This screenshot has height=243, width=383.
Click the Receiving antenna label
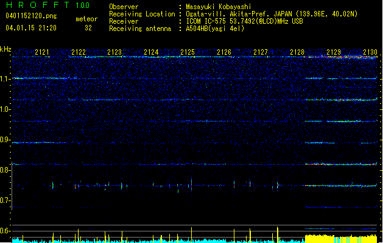point(140,29)
